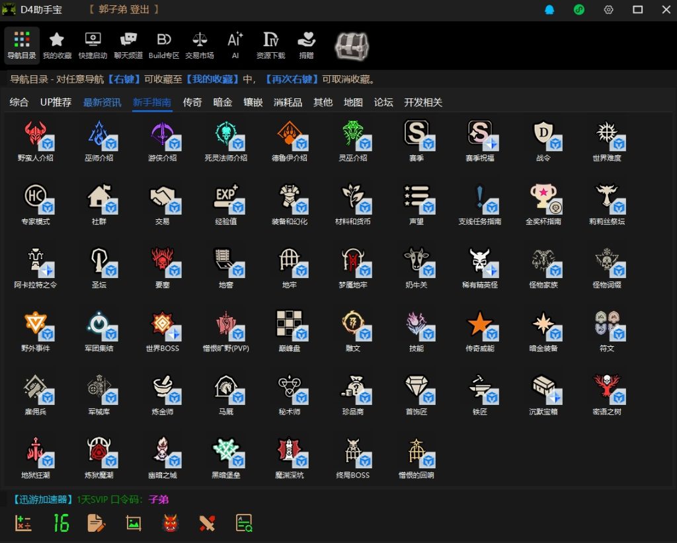Switch to the UP推荐 tab
This screenshot has width=677, height=543.
[x=56, y=102]
